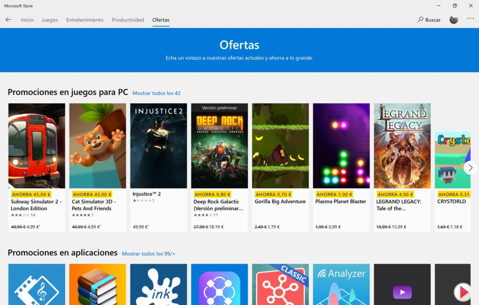The width and height of the screenshot is (479, 305).
Task: Open the stacked books app icon
Action: point(98,285)
